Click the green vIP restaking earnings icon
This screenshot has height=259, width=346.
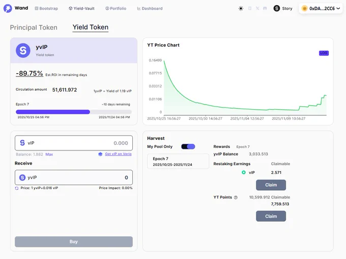[244, 172]
